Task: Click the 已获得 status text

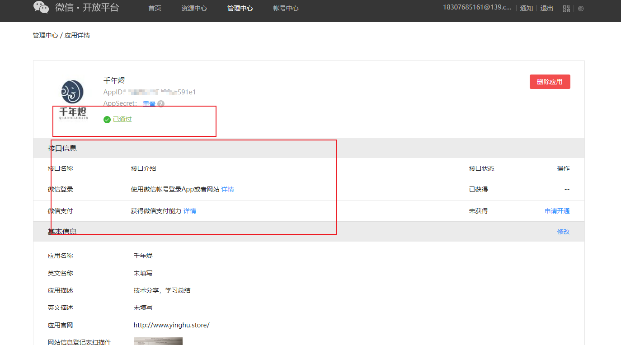Action: pyautogui.click(x=478, y=189)
